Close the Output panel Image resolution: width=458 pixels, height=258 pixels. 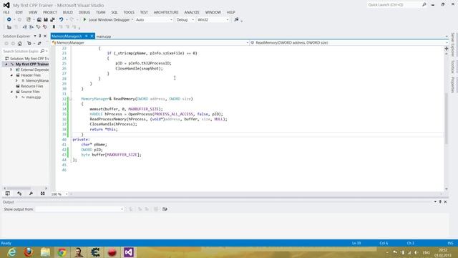tap(445, 202)
